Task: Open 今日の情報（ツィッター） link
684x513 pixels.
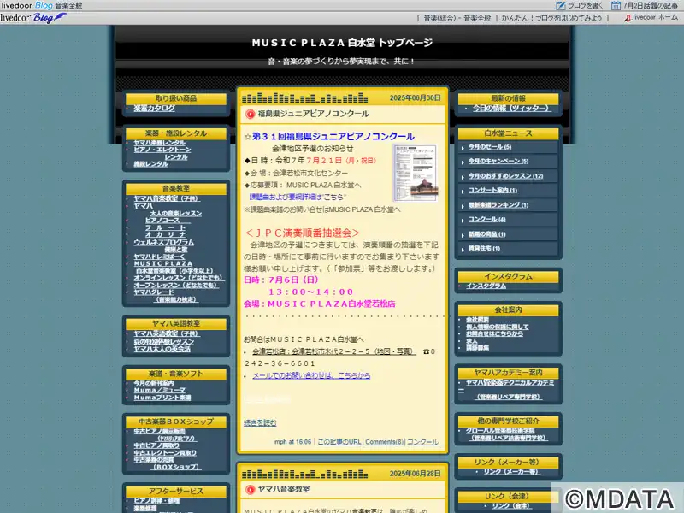Action: (512, 109)
